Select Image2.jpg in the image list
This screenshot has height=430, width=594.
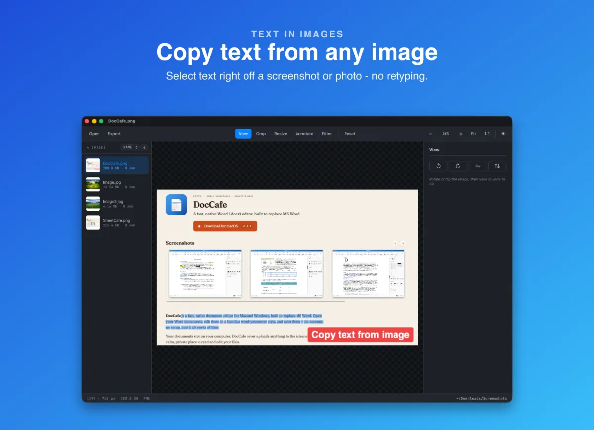click(x=117, y=204)
